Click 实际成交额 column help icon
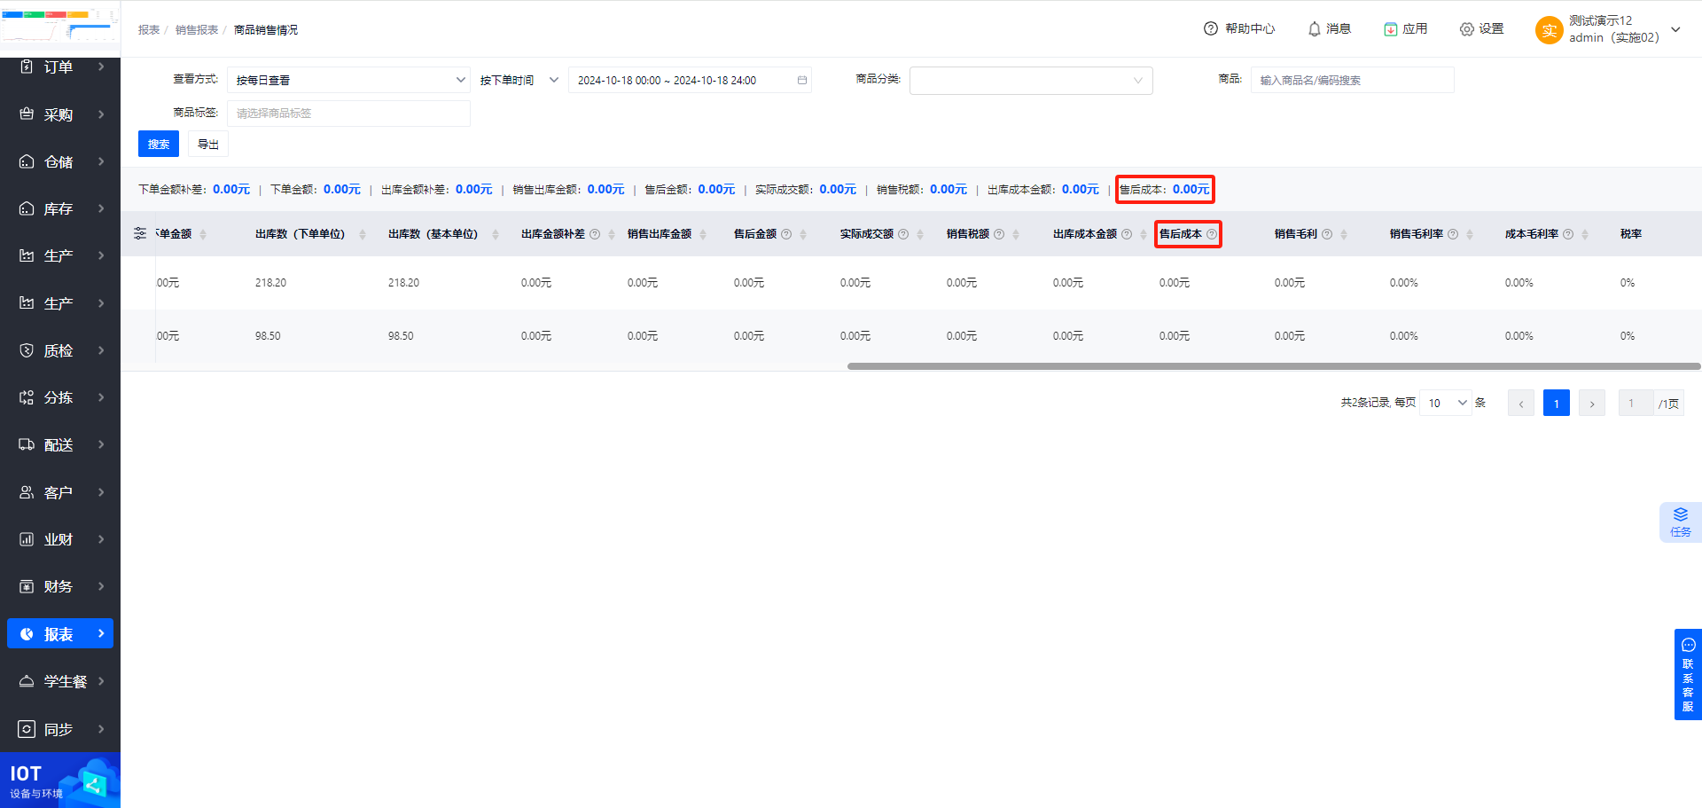The image size is (1702, 808). (903, 234)
